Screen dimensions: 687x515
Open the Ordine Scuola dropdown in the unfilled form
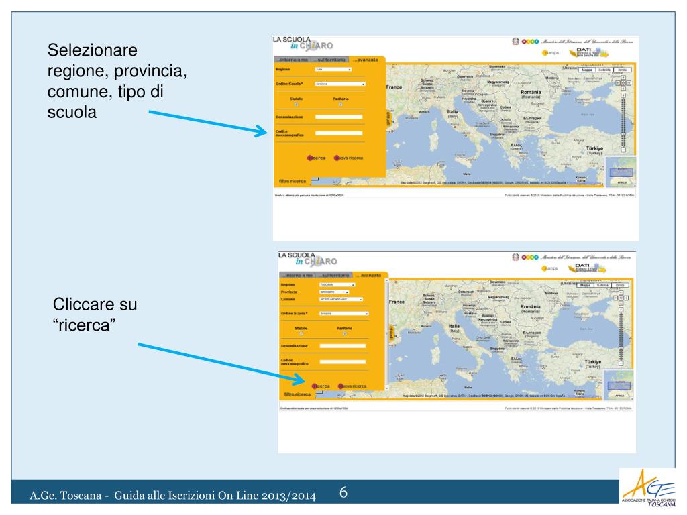click(340, 84)
